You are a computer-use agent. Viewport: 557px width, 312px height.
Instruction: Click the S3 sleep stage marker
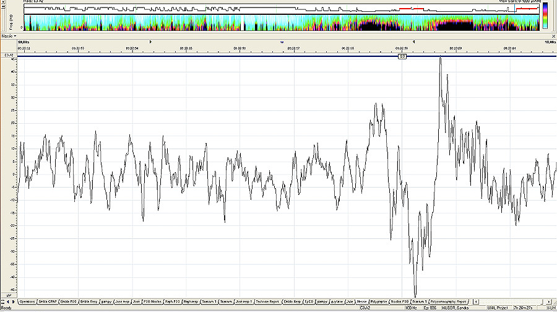pyautogui.click(x=402, y=56)
